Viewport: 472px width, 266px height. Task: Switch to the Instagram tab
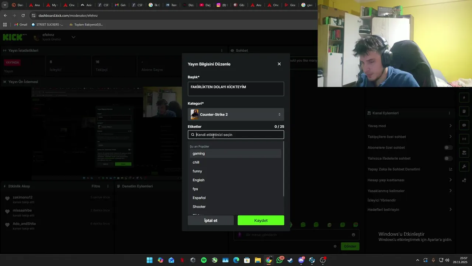pyautogui.click(x=222, y=5)
